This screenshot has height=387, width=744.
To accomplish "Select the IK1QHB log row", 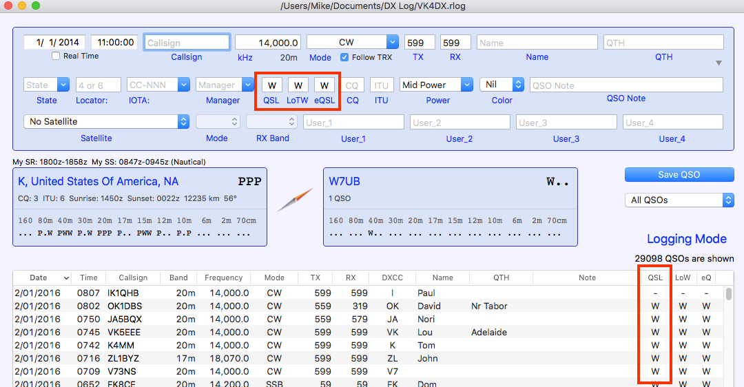I will (x=369, y=293).
